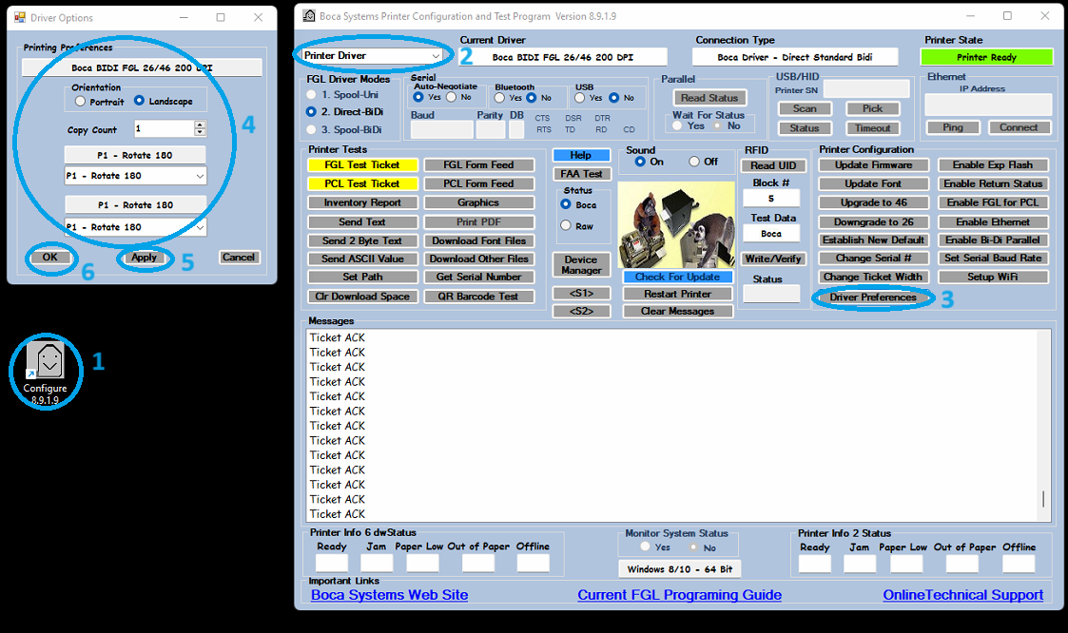The image size is (1068, 633).
Task: Click Download Font Files button
Action: [478, 241]
